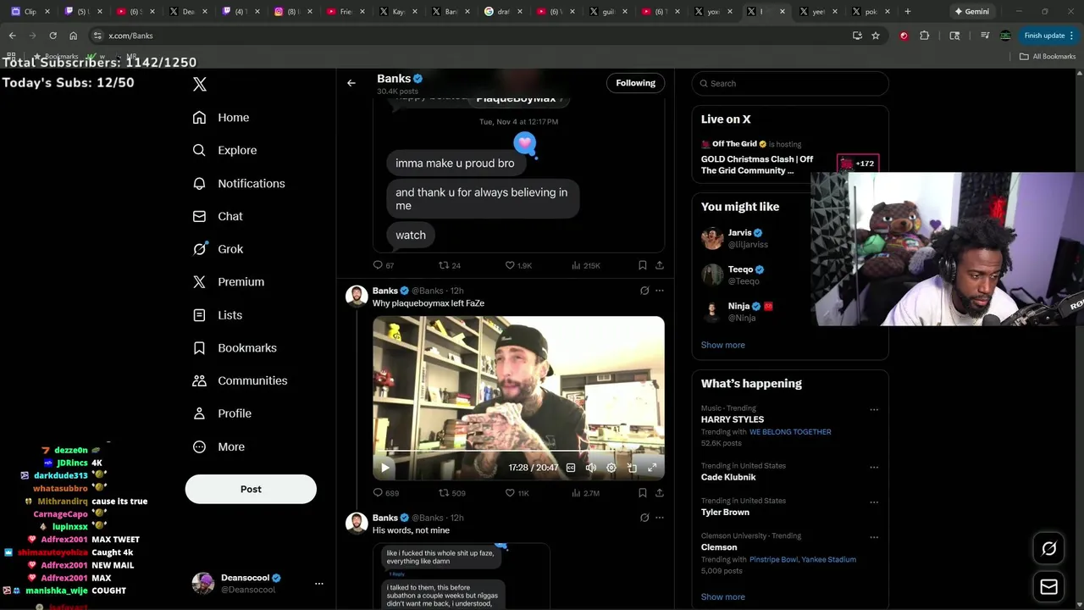
Task: Click the Following button for Banks
Action: point(636,83)
